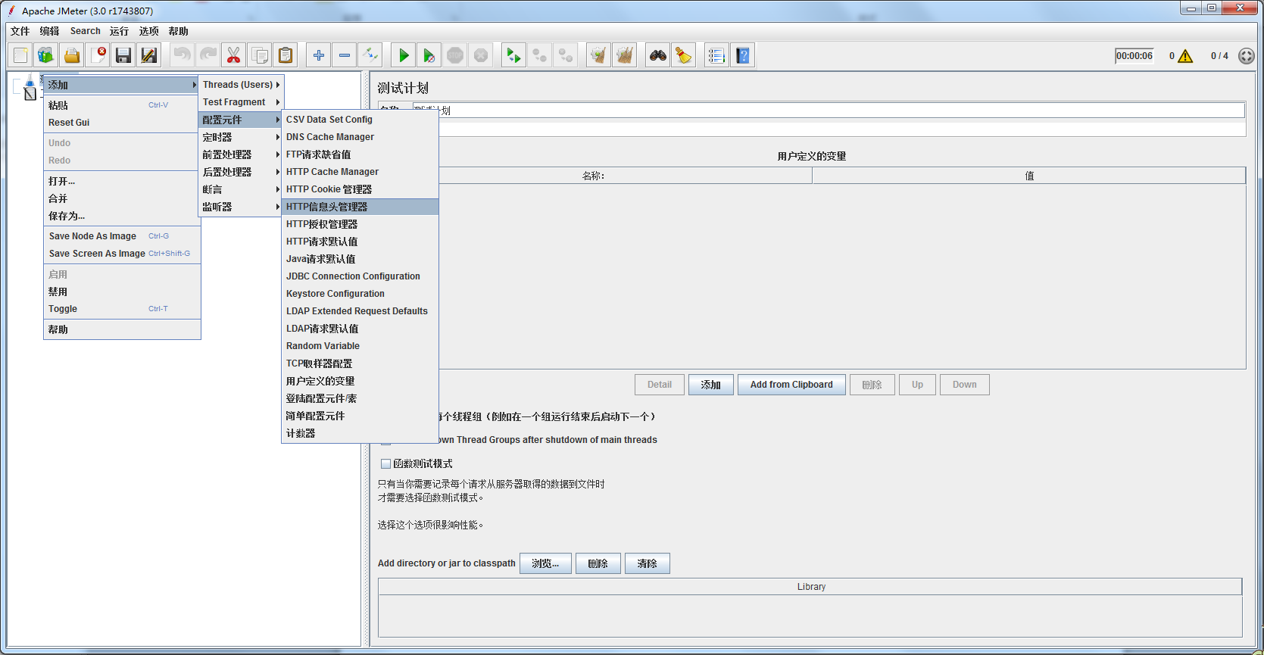Open the Help question mark icon
The image size is (1264, 655).
click(743, 55)
